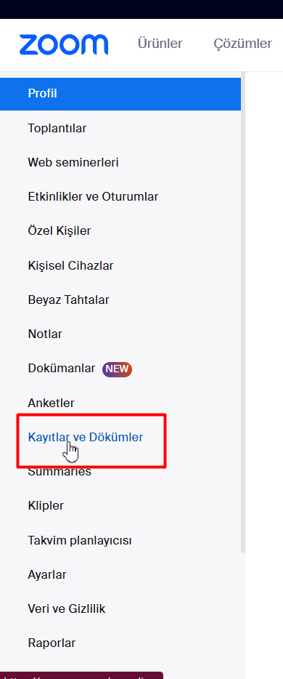Open Dokümanlar section
The width and height of the screenshot is (283, 679).
[62, 369]
